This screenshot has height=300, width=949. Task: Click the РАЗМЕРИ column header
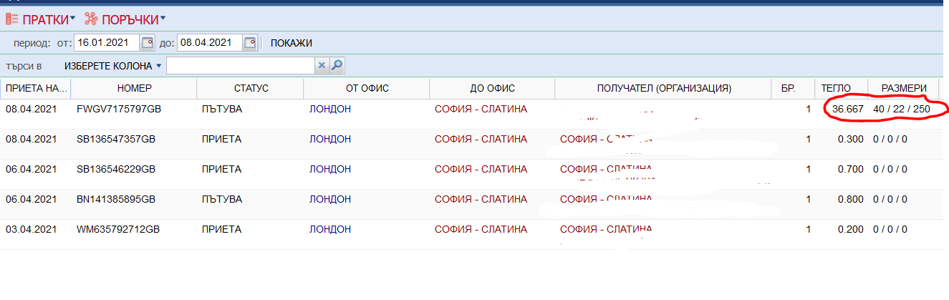tap(903, 89)
